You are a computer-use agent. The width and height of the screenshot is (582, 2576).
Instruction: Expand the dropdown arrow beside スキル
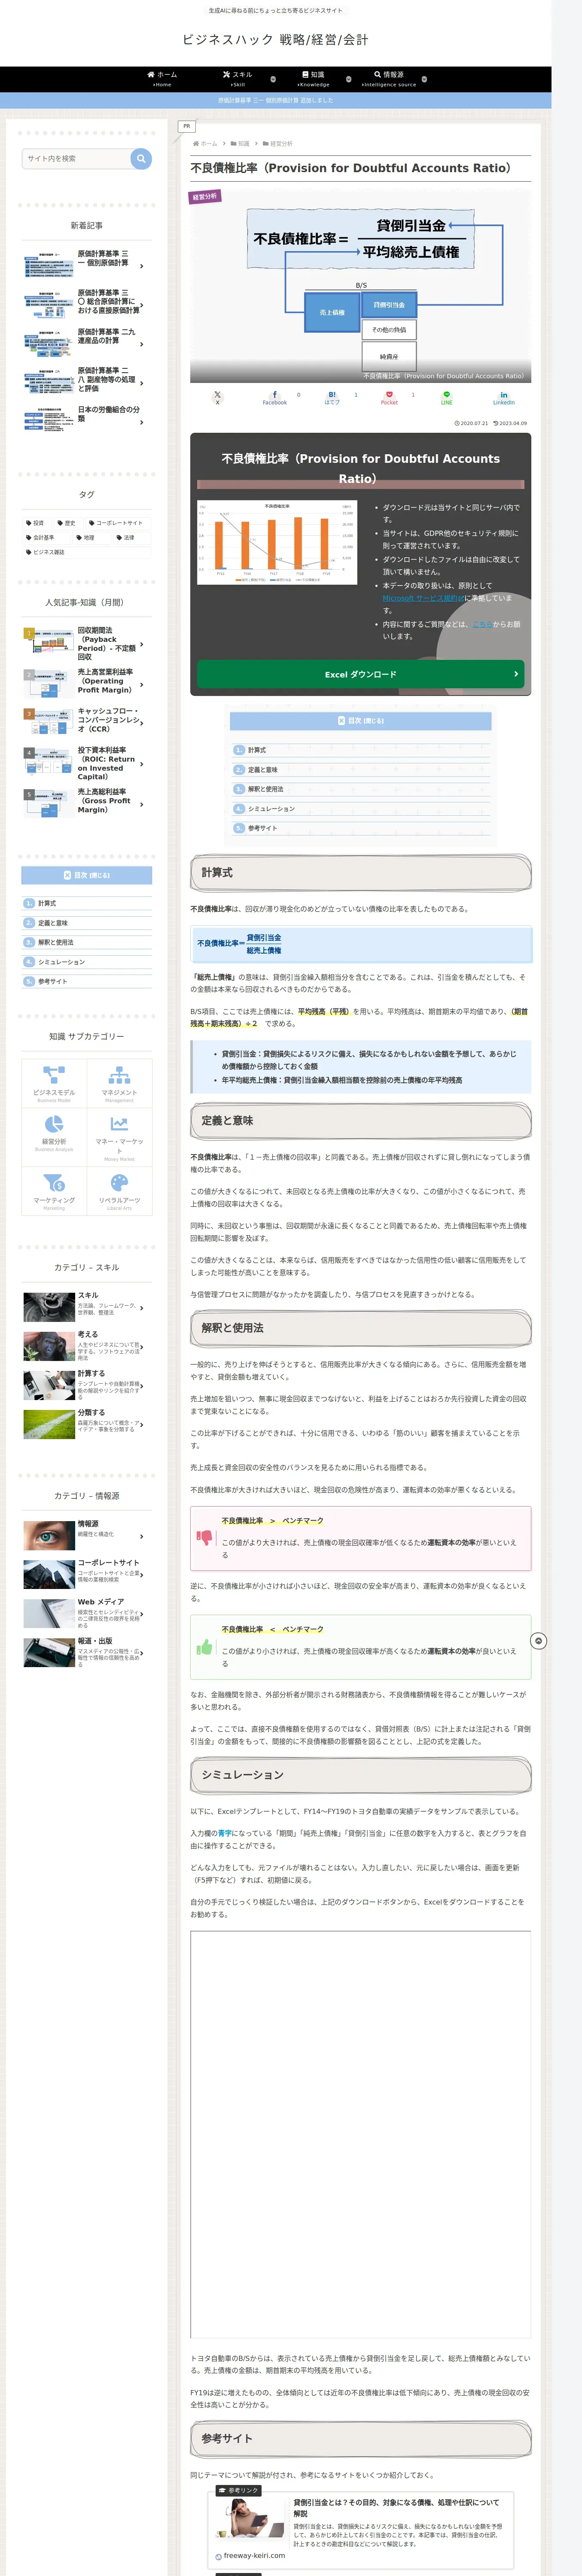pyautogui.click(x=273, y=79)
